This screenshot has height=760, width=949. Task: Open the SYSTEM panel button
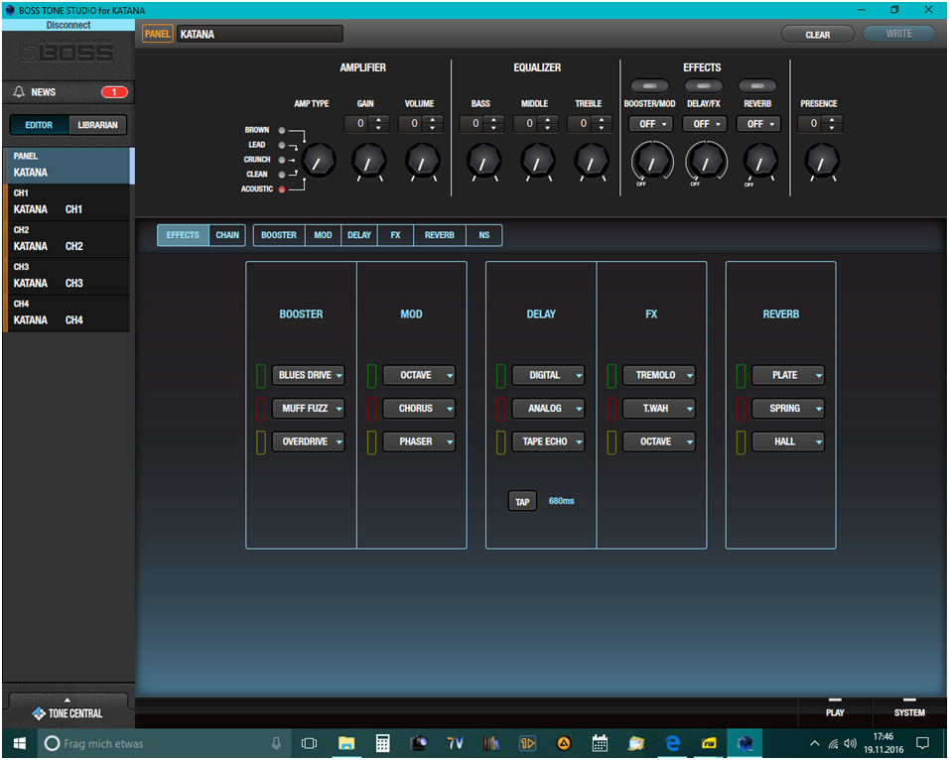(909, 712)
